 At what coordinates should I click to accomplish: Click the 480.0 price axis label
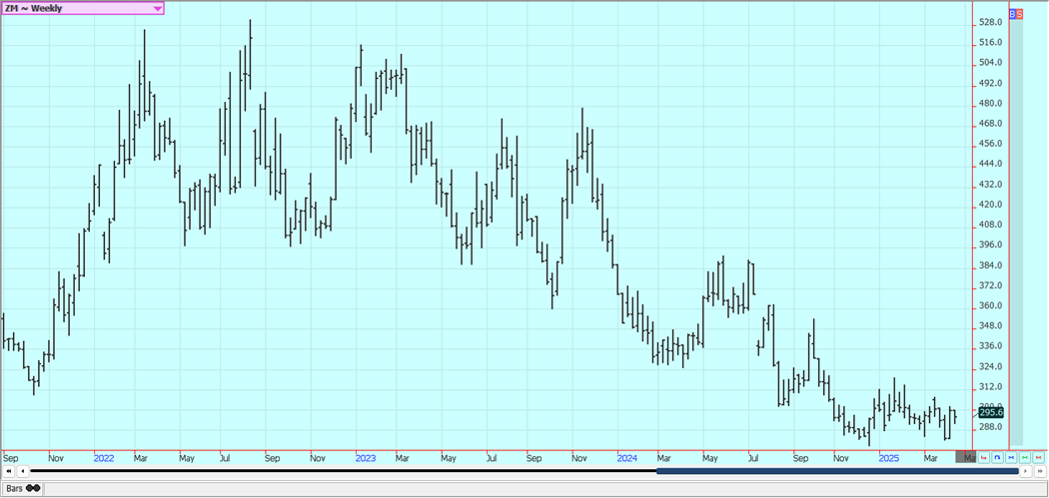(x=991, y=103)
